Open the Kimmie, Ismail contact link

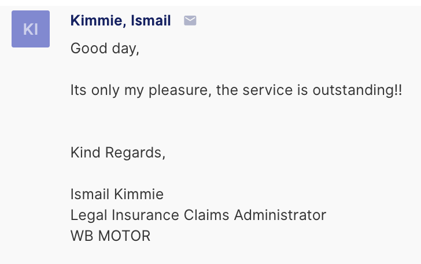pos(120,20)
